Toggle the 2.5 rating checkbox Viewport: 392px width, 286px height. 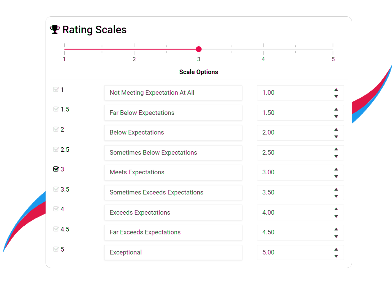[56, 149]
